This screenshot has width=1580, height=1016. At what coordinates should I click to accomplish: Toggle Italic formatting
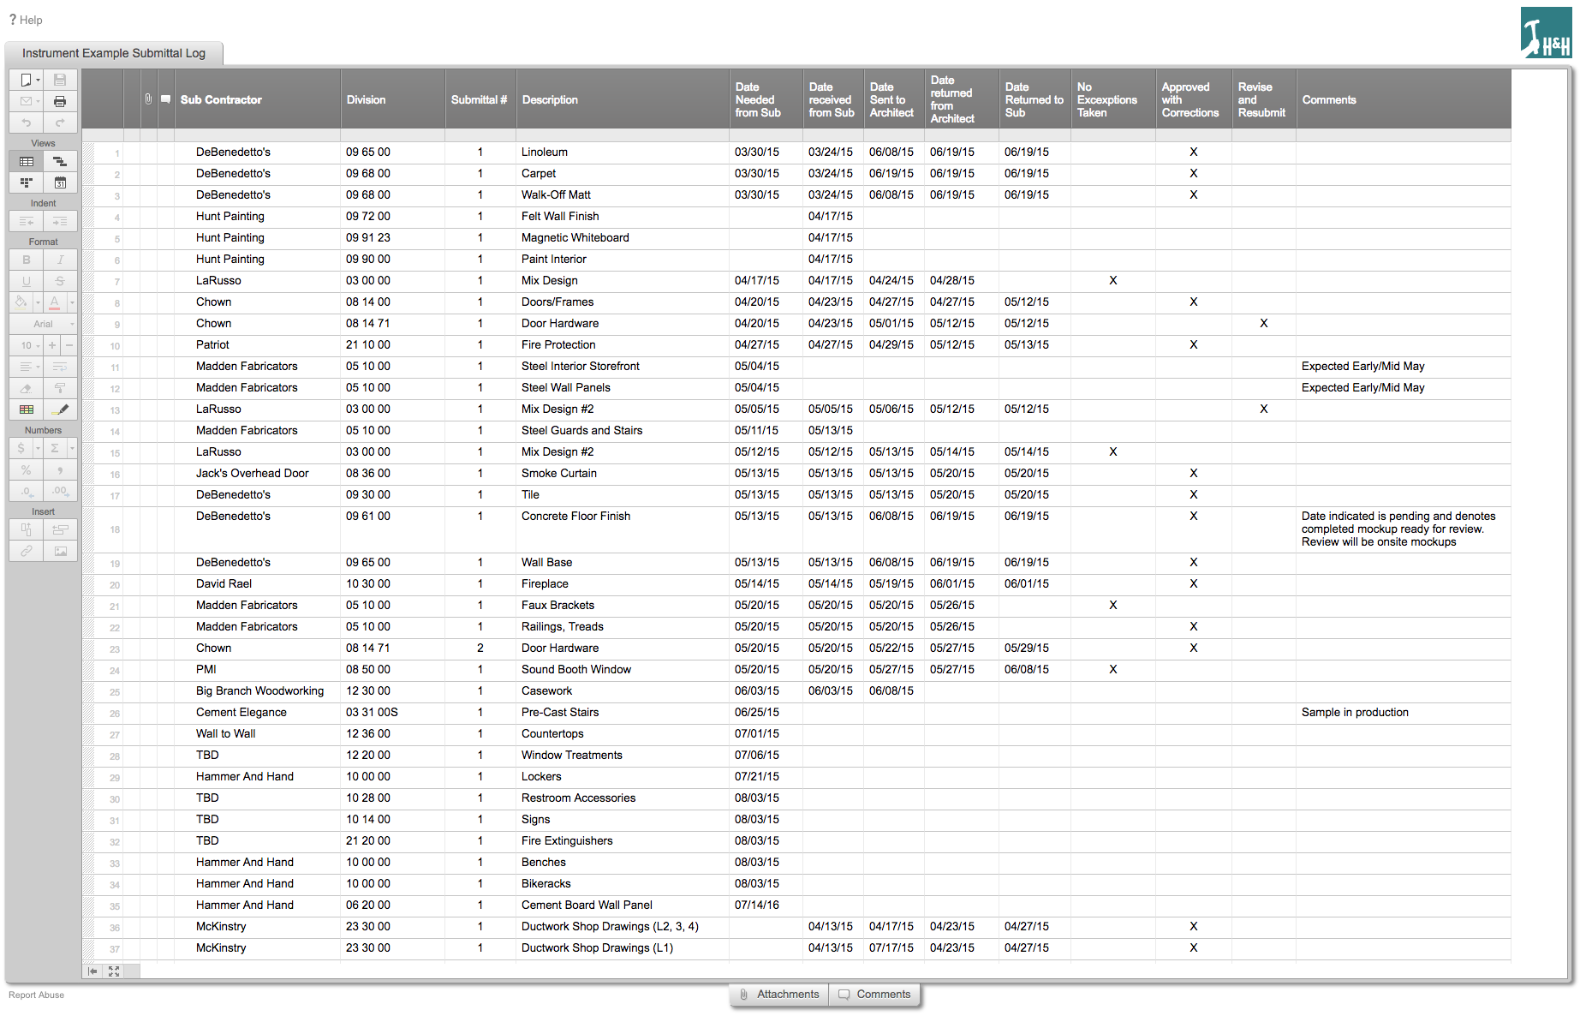coord(60,260)
